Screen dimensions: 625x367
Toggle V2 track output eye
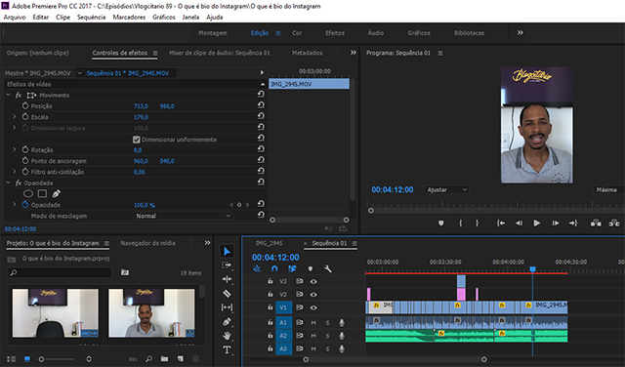(x=313, y=295)
